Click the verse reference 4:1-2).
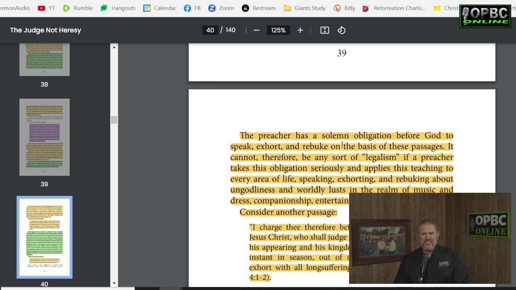 tap(260, 278)
